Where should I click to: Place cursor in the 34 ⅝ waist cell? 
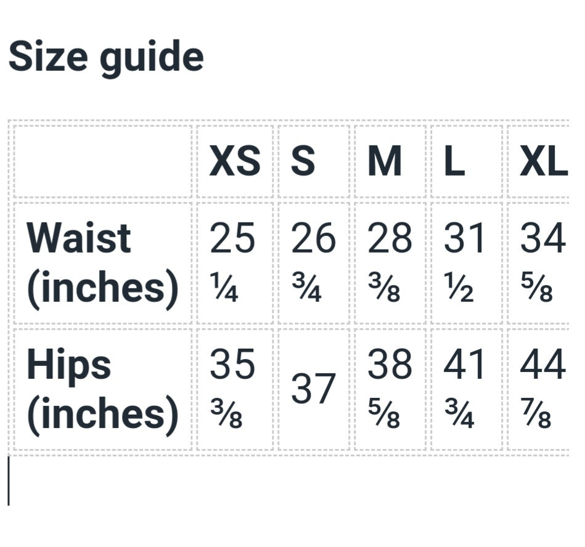(539, 263)
